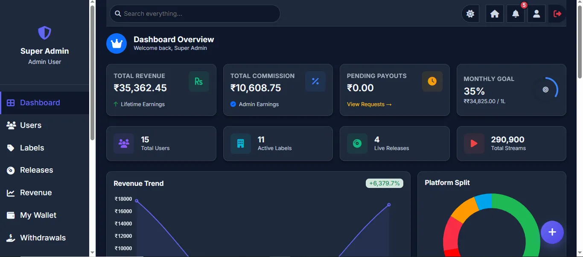Click the Rs icon on Total Revenue card

(199, 81)
